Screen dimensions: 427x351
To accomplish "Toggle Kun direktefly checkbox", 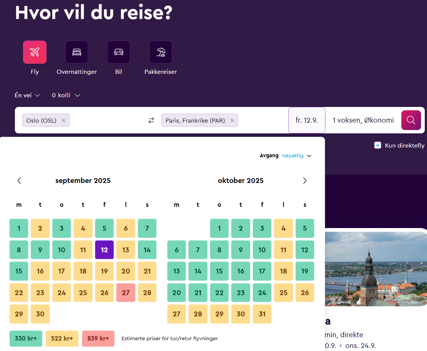I will pyautogui.click(x=378, y=145).
